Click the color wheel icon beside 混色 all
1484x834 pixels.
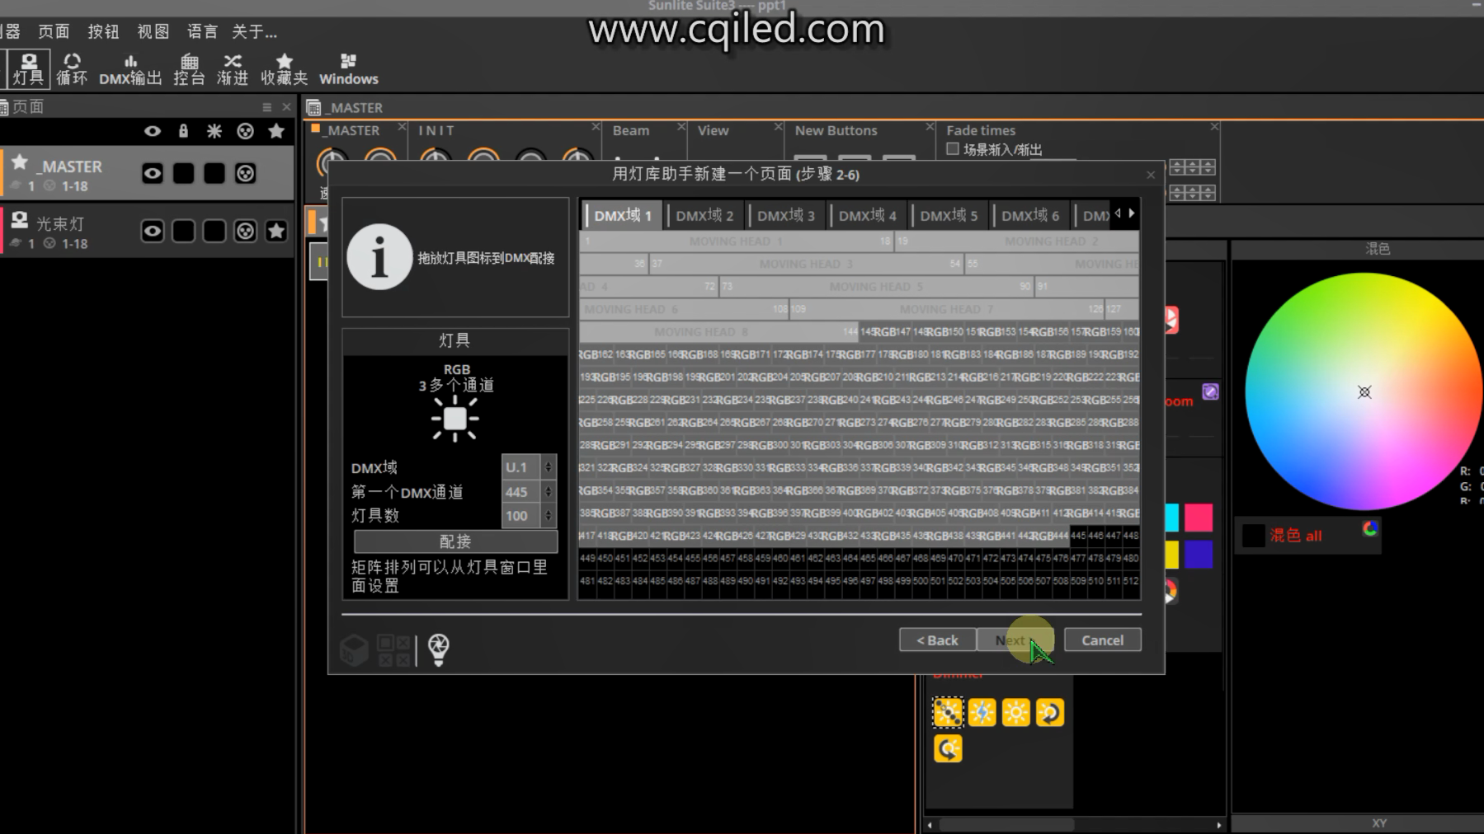click(x=1369, y=529)
